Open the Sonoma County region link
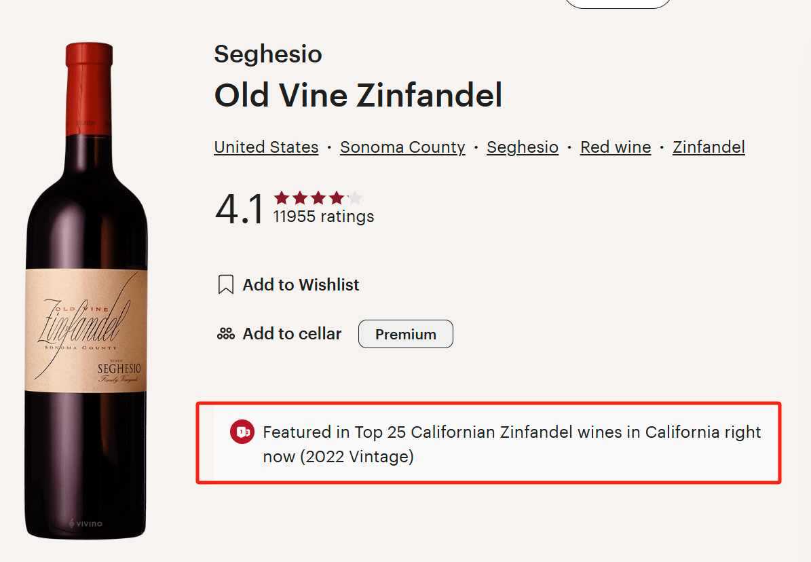 (402, 147)
